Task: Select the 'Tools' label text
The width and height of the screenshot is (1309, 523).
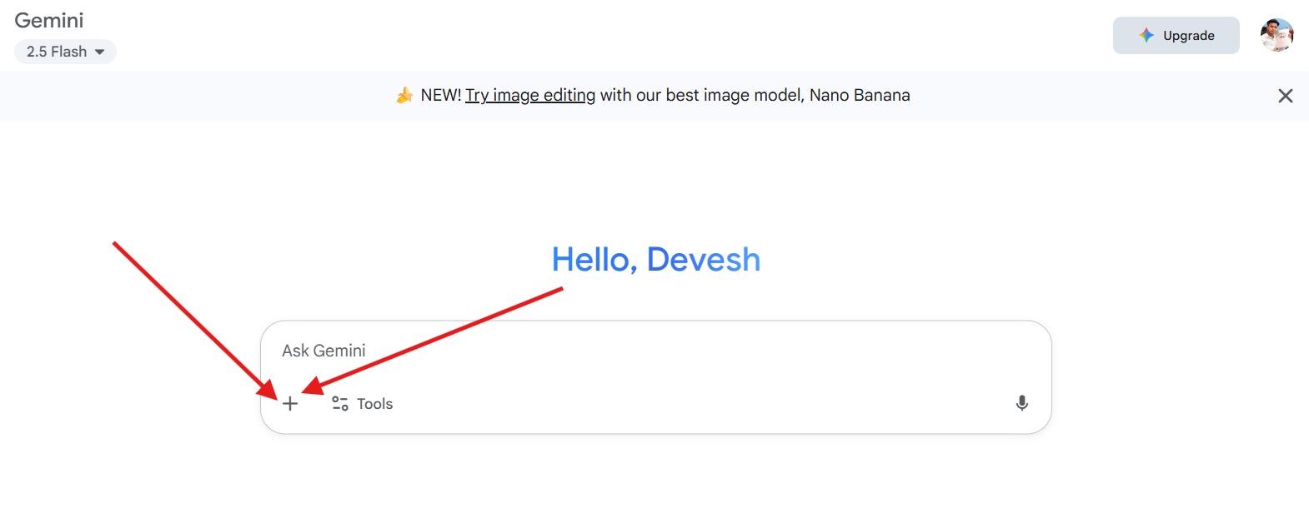Action: [x=374, y=404]
